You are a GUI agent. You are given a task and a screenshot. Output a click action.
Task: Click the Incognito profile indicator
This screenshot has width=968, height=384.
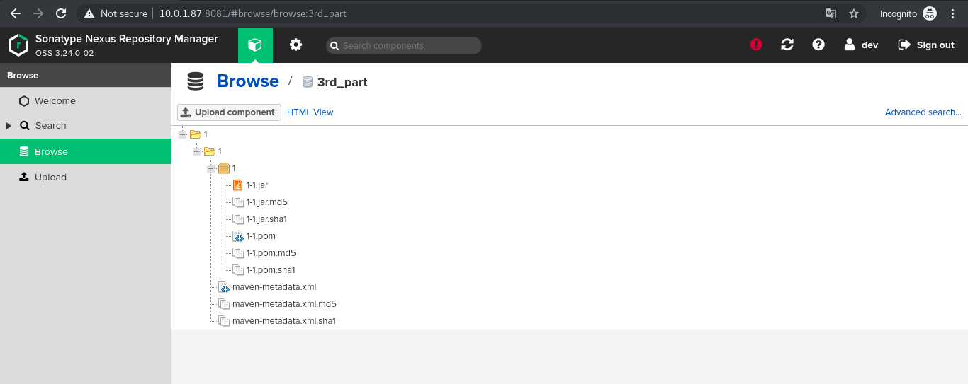click(x=908, y=13)
